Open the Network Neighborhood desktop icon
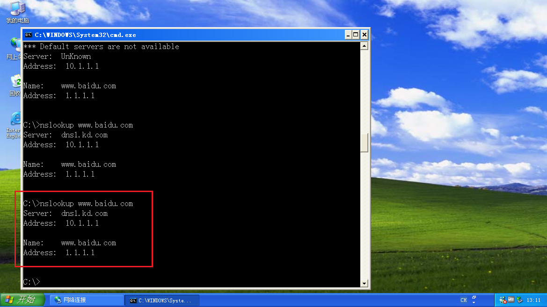Viewport: 547px width, 307px height. point(14,49)
